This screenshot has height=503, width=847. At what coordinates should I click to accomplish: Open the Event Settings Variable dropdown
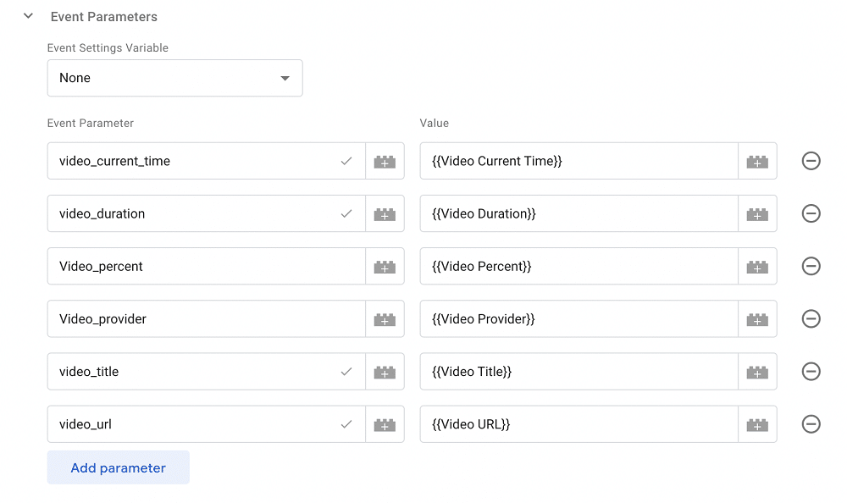point(174,78)
